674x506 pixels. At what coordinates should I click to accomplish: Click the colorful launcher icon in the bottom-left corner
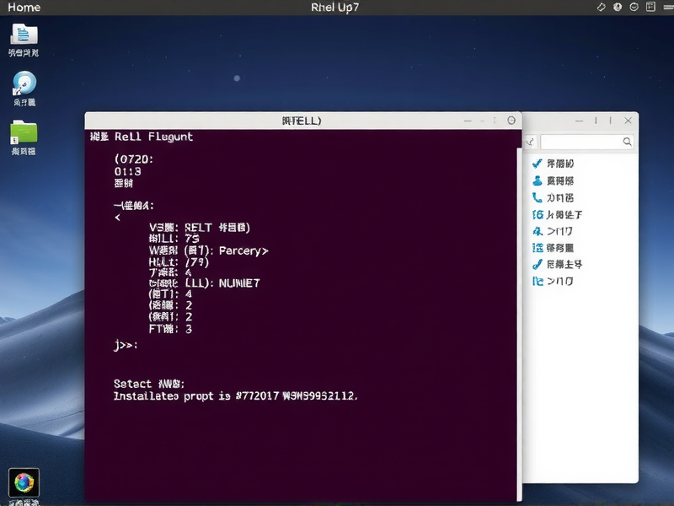[x=25, y=483]
